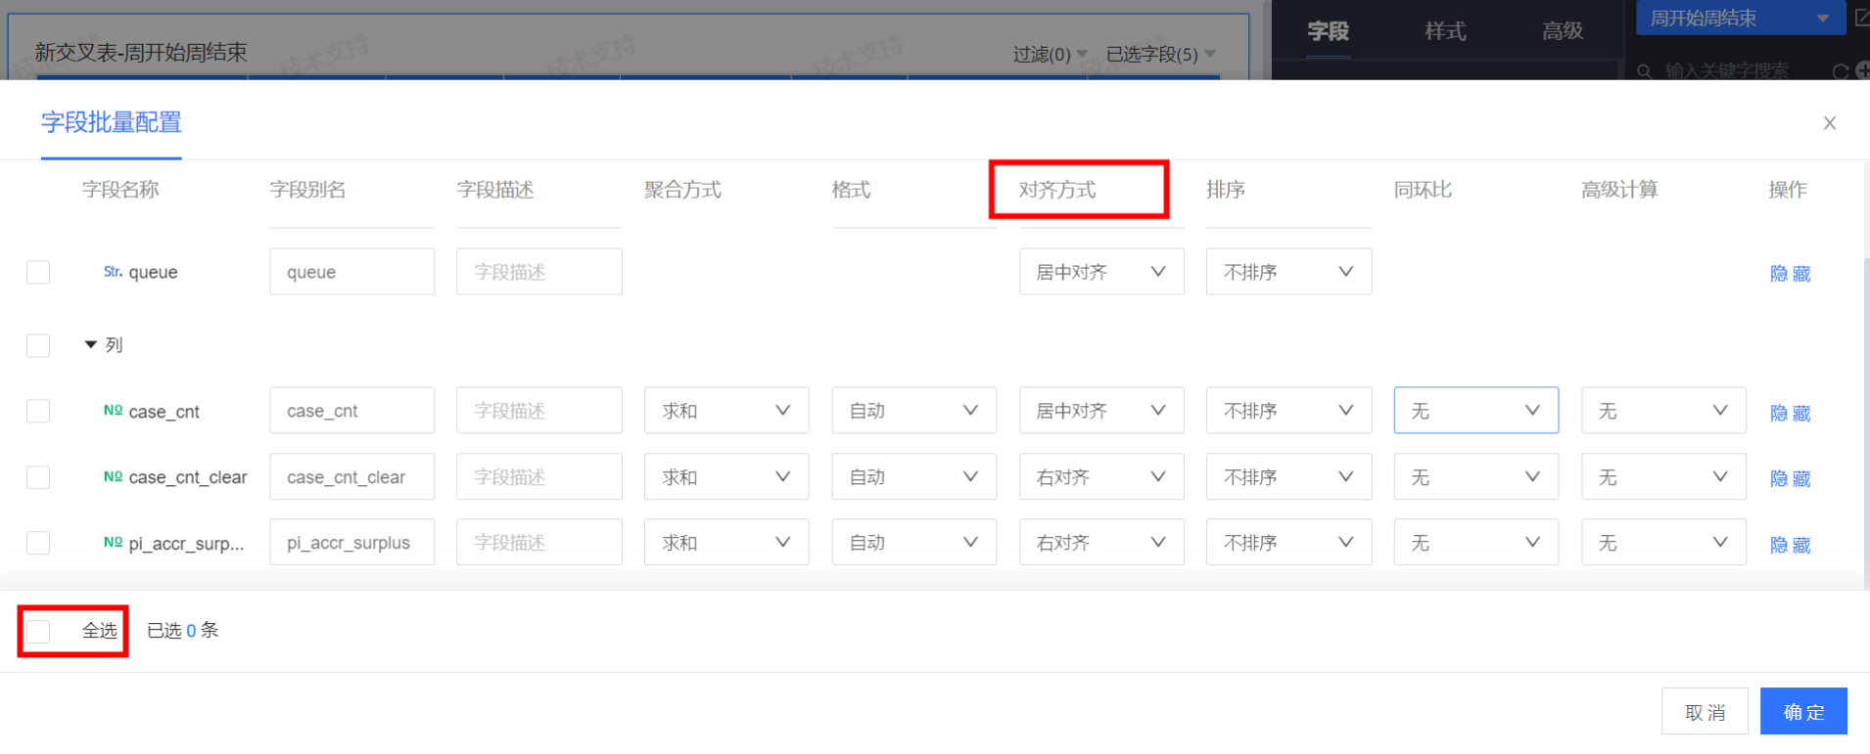Screen dimensions: 1870x754
Task: Click 隐藏 link for case_cnt row
Action: click(1790, 413)
